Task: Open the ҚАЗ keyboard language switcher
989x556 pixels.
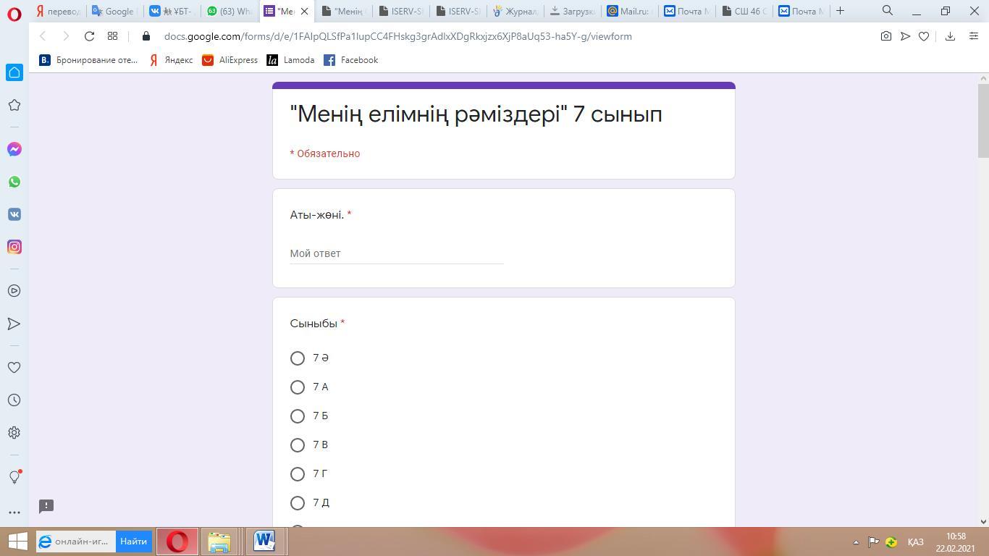Action: [x=915, y=542]
